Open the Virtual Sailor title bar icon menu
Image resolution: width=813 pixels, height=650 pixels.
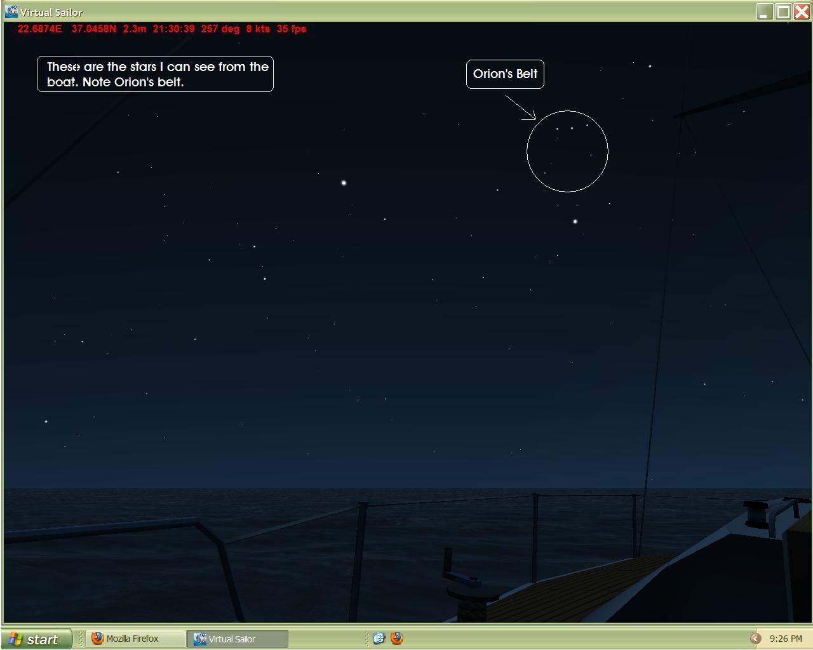[11, 11]
